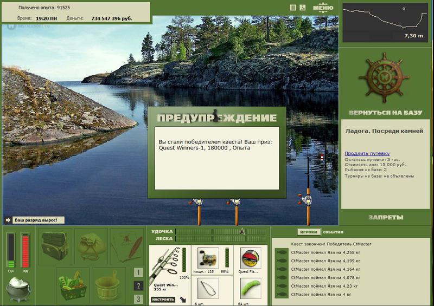434x306 pixels.
Task: Pause the game with the pause icon
Action: [292, 8]
